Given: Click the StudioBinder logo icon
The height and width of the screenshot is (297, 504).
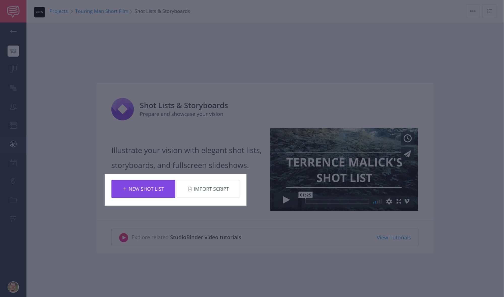Looking at the screenshot, I should (x=13, y=11).
